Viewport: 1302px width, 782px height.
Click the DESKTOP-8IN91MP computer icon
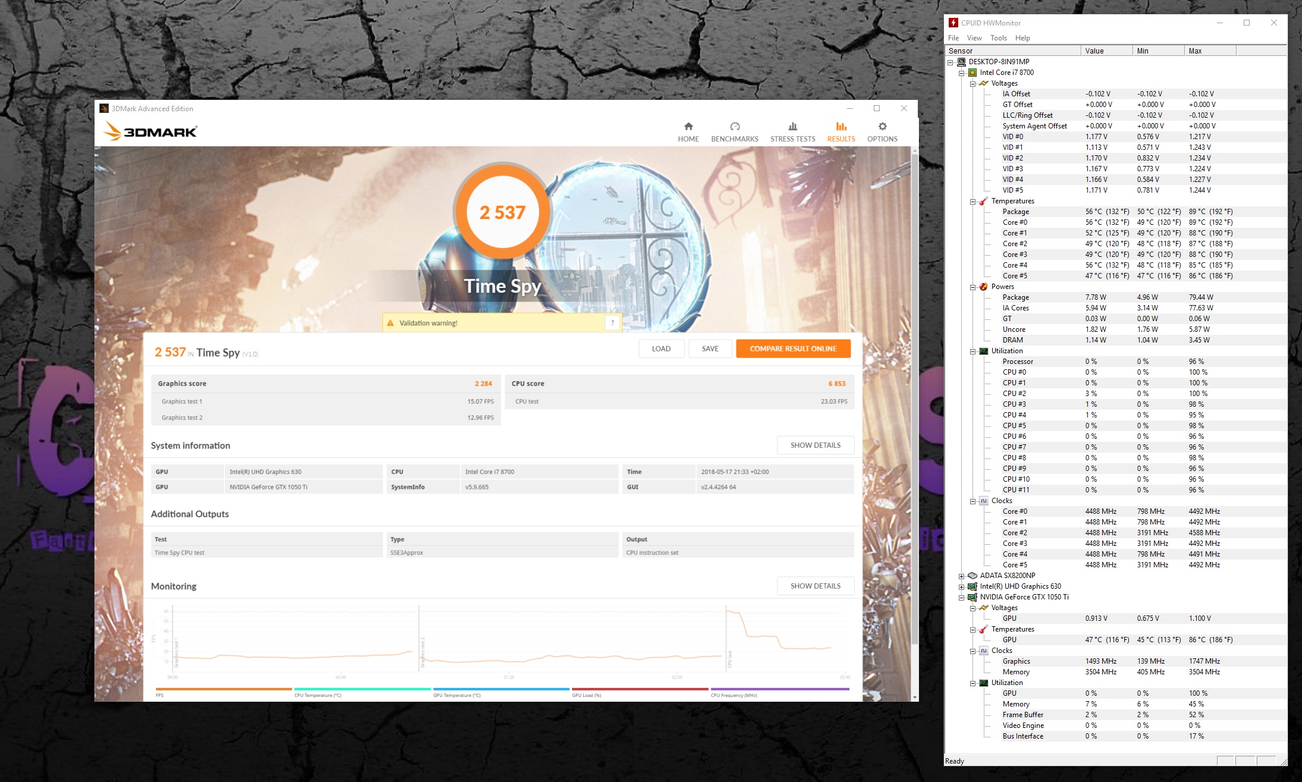tap(961, 62)
